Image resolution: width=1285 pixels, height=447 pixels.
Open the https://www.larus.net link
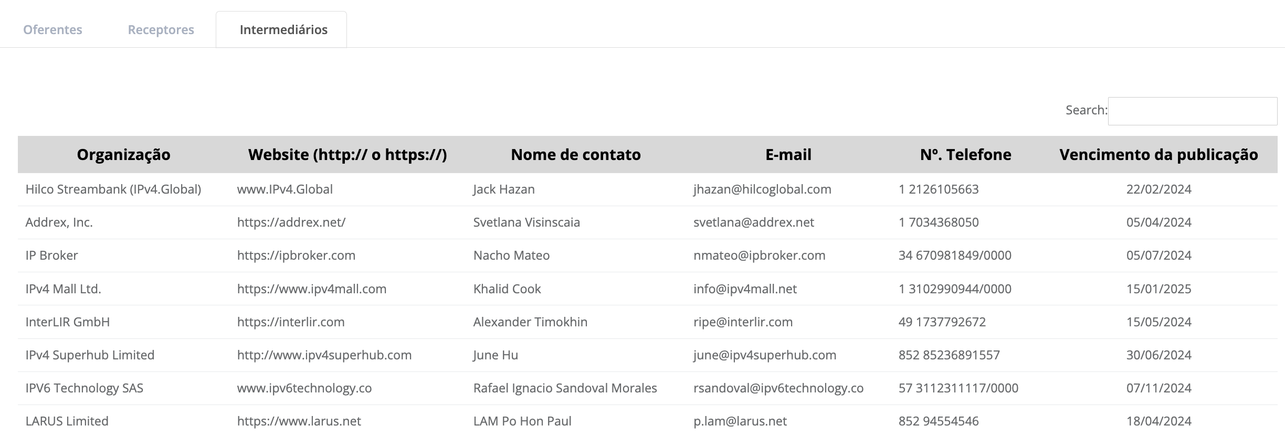(x=299, y=421)
